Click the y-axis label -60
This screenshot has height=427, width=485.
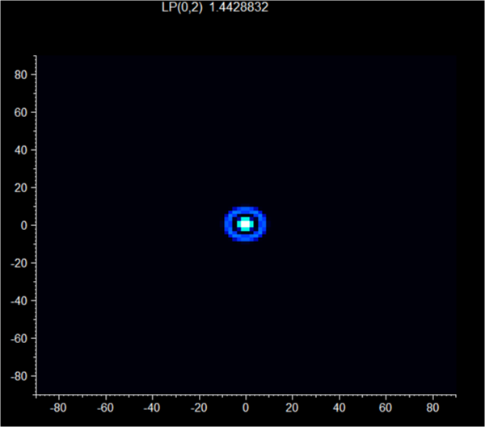(19, 339)
